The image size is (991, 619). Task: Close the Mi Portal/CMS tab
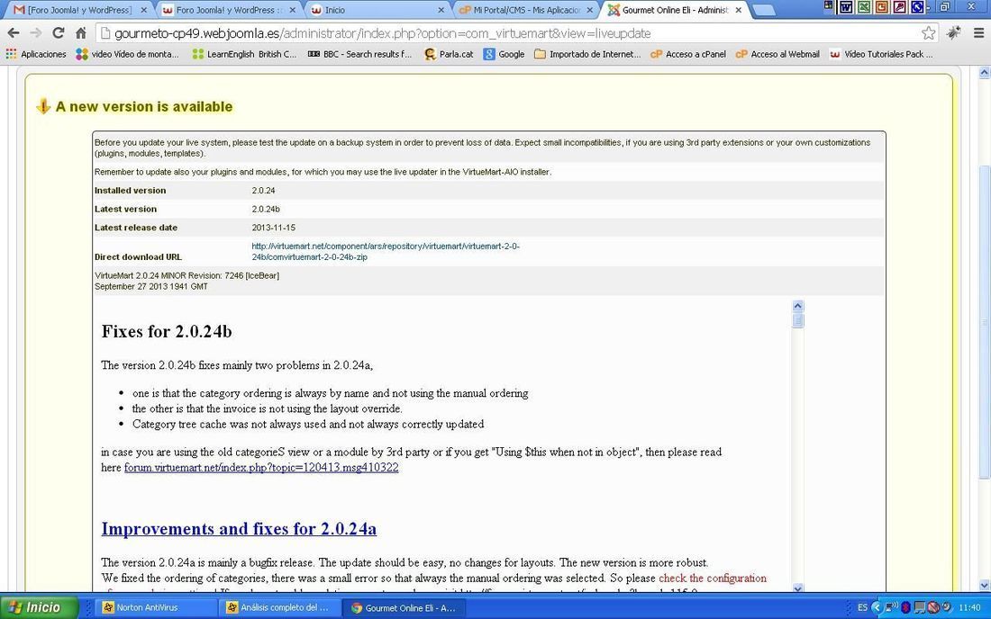click(x=590, y=10)
